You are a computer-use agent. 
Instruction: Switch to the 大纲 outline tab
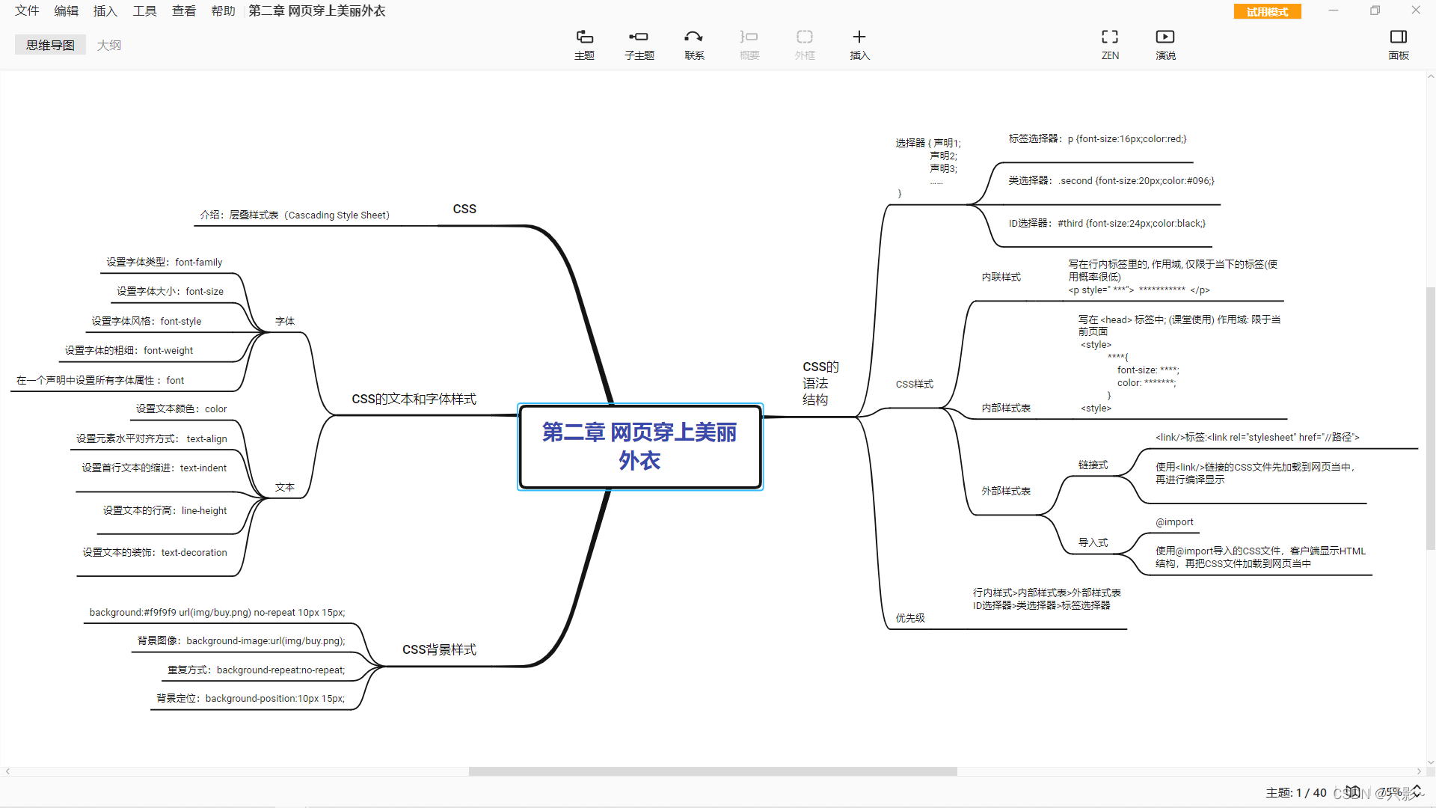(x=109, y=45)
